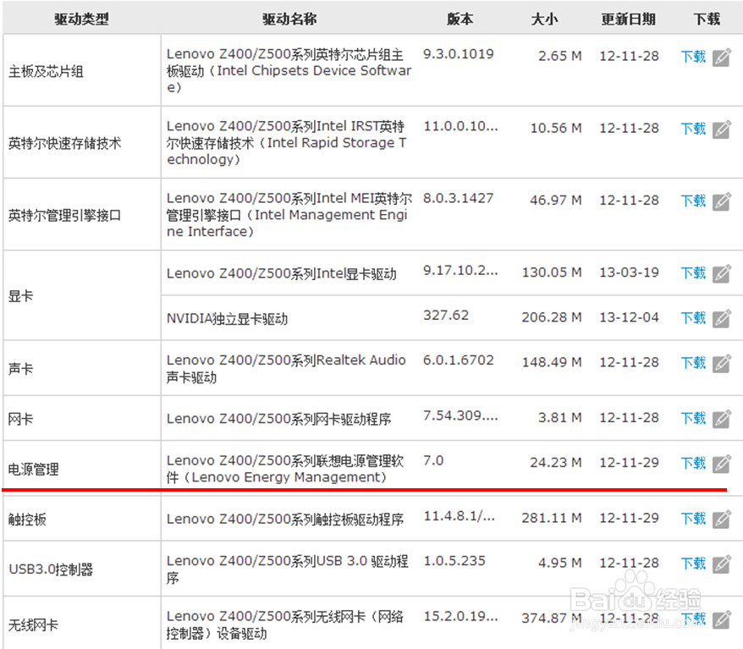Screen dimensions: 743x649
Task: Download the NVIDIA独立显卡驱动
Action: 693,318
